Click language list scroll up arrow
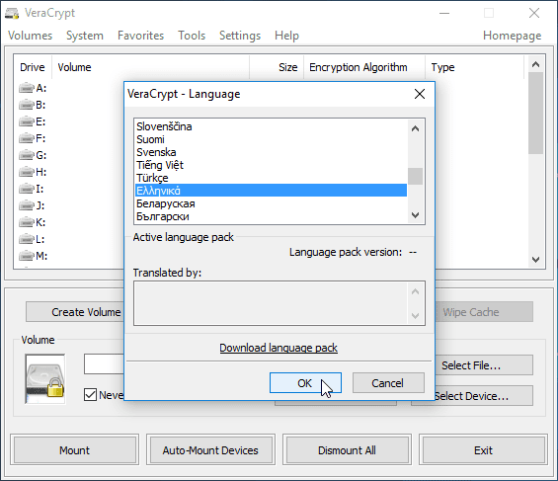The width and height of the screenshot is (558, 481). (x=415, y=128)
